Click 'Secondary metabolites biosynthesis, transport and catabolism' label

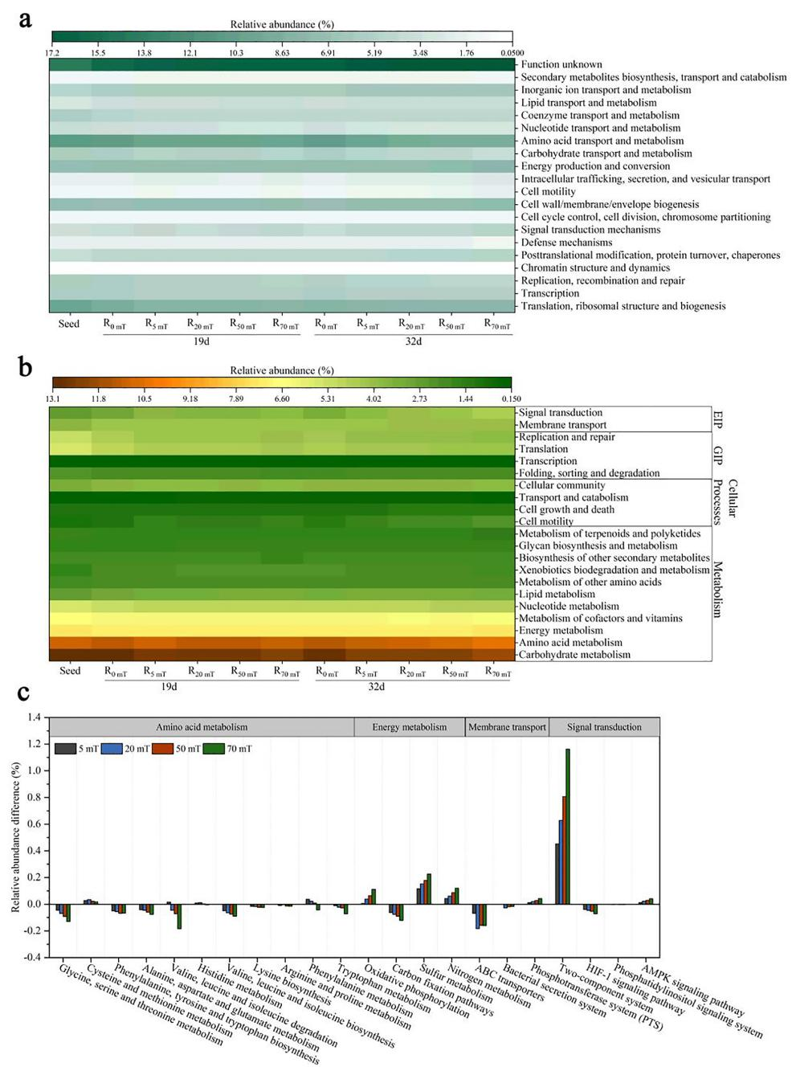(654, 77)
